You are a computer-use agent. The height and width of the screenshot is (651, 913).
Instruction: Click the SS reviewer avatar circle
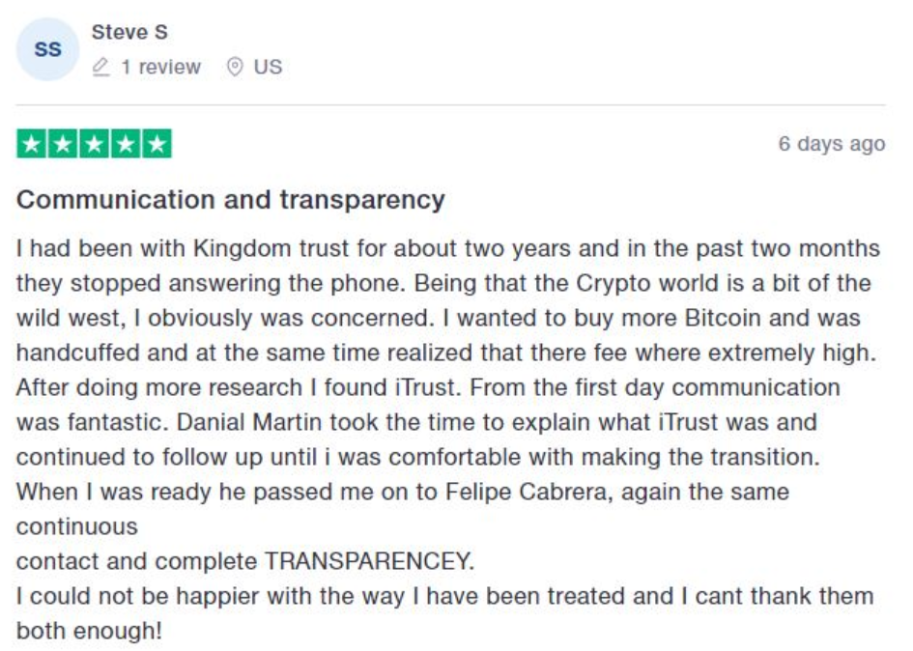[x=47, y=49]
